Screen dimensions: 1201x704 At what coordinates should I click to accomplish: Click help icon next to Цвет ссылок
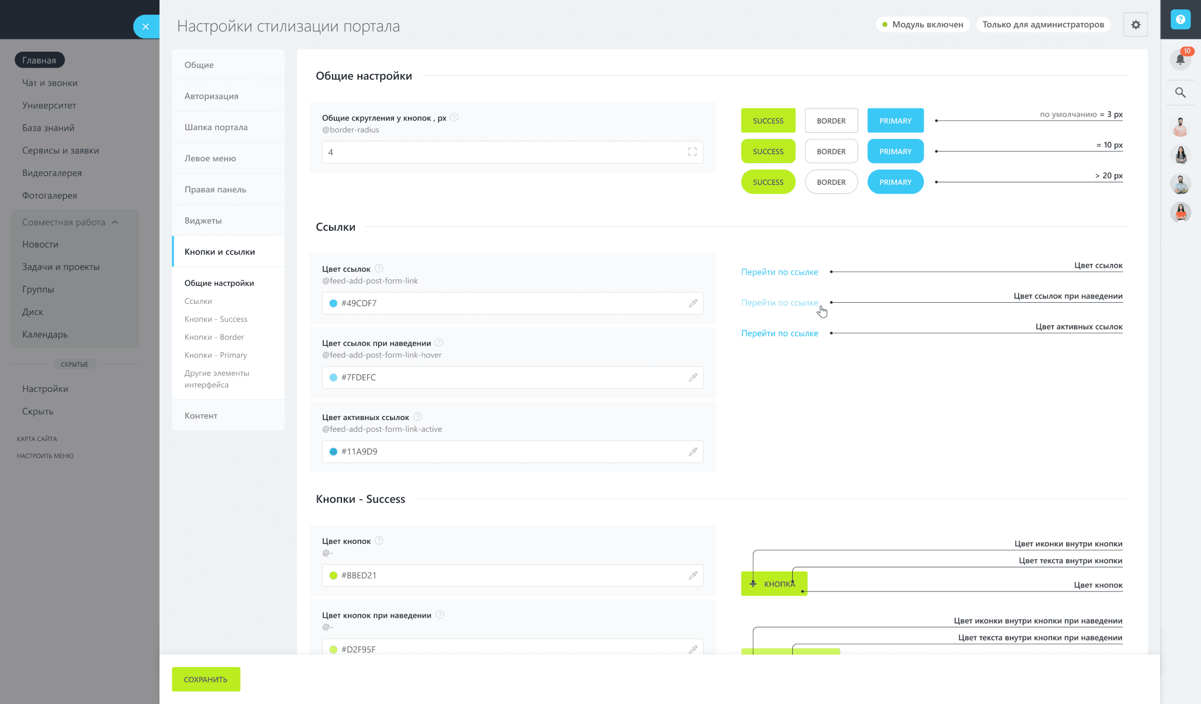(379, 269)
